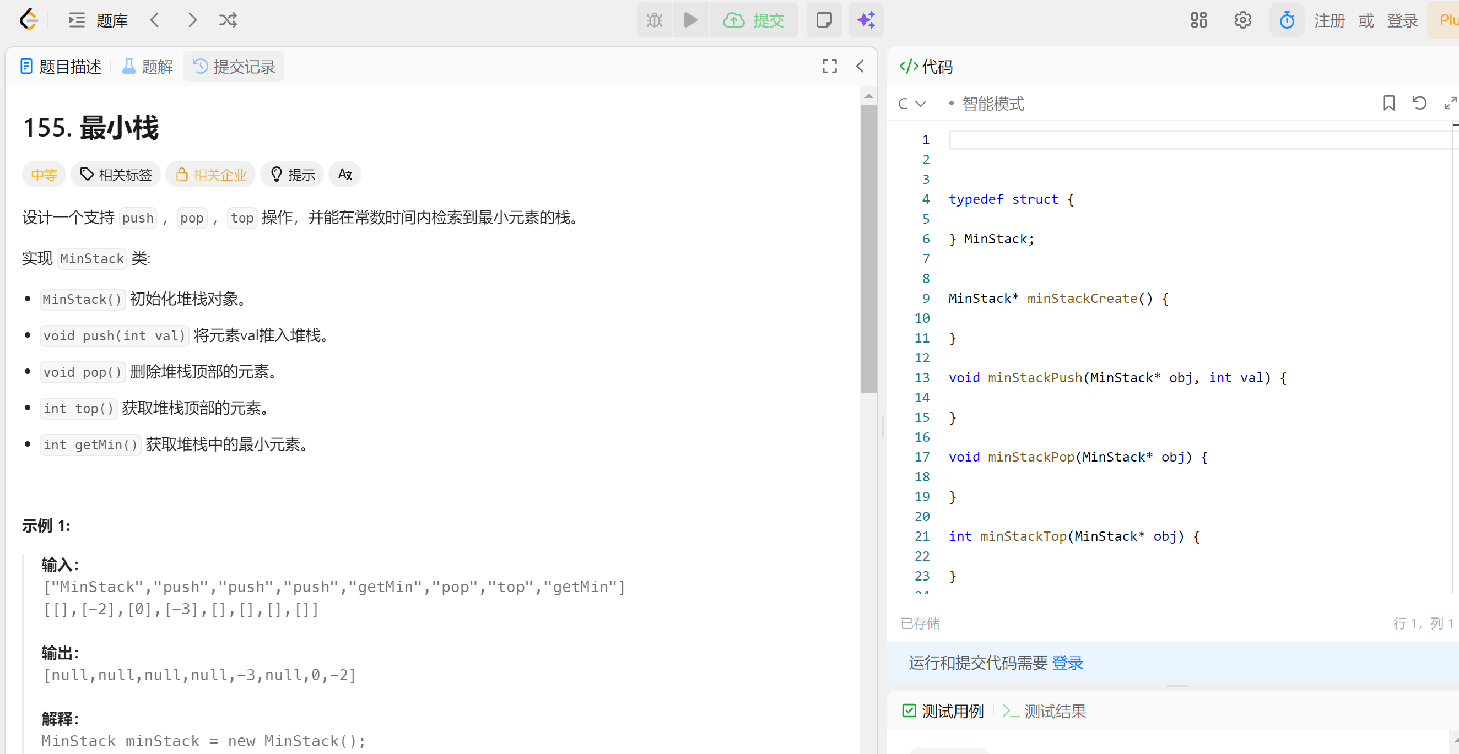Image resolution: width=1459 pixels, height=754 pixels.
Task: Collapse the description panel chevron
Action: pos(860,66)
